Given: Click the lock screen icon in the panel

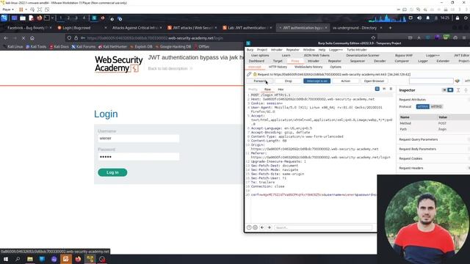Looking at the screenshot, I should (x=458, y=18).
